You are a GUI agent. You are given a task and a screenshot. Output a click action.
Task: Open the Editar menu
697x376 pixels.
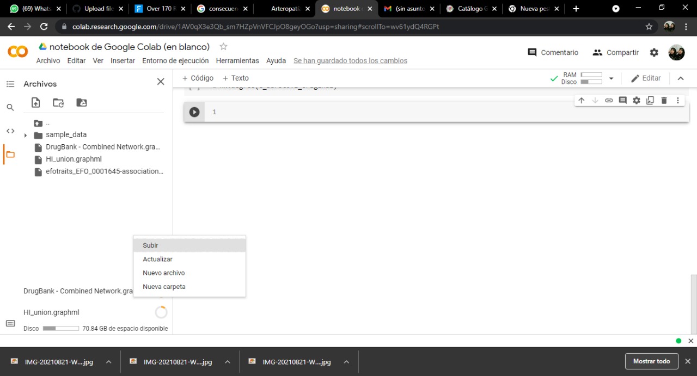(76, 61)
